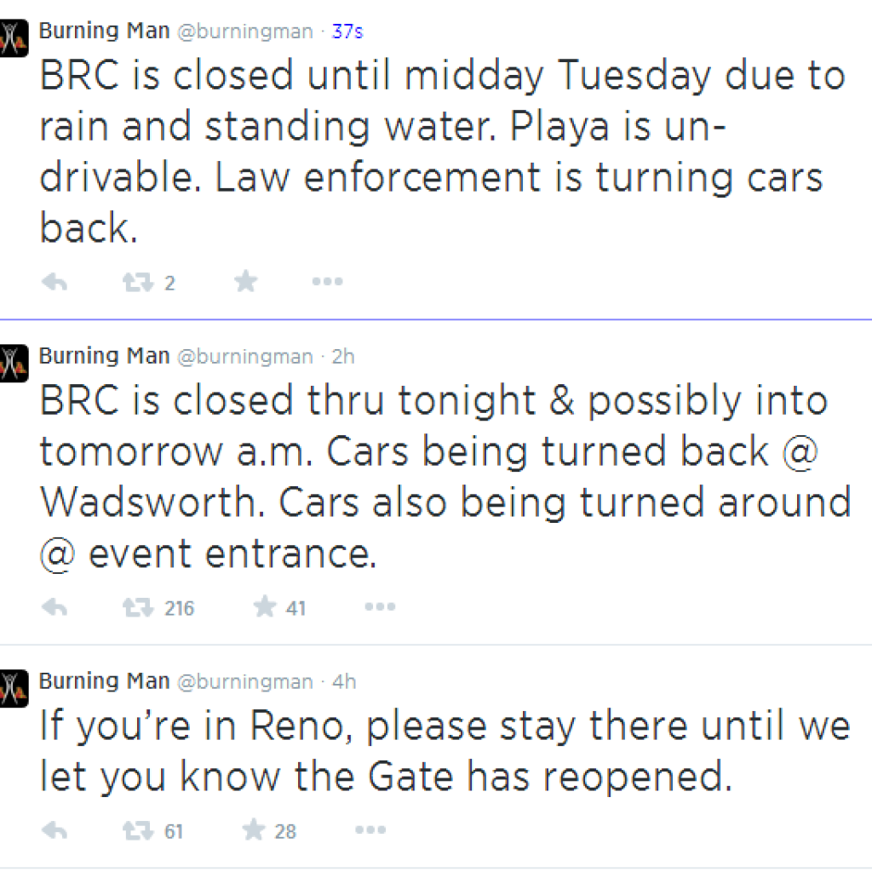Reply to the BRC closed until Tuesday tweet
This screenshot has width=872, height=872.
(54, 283)
